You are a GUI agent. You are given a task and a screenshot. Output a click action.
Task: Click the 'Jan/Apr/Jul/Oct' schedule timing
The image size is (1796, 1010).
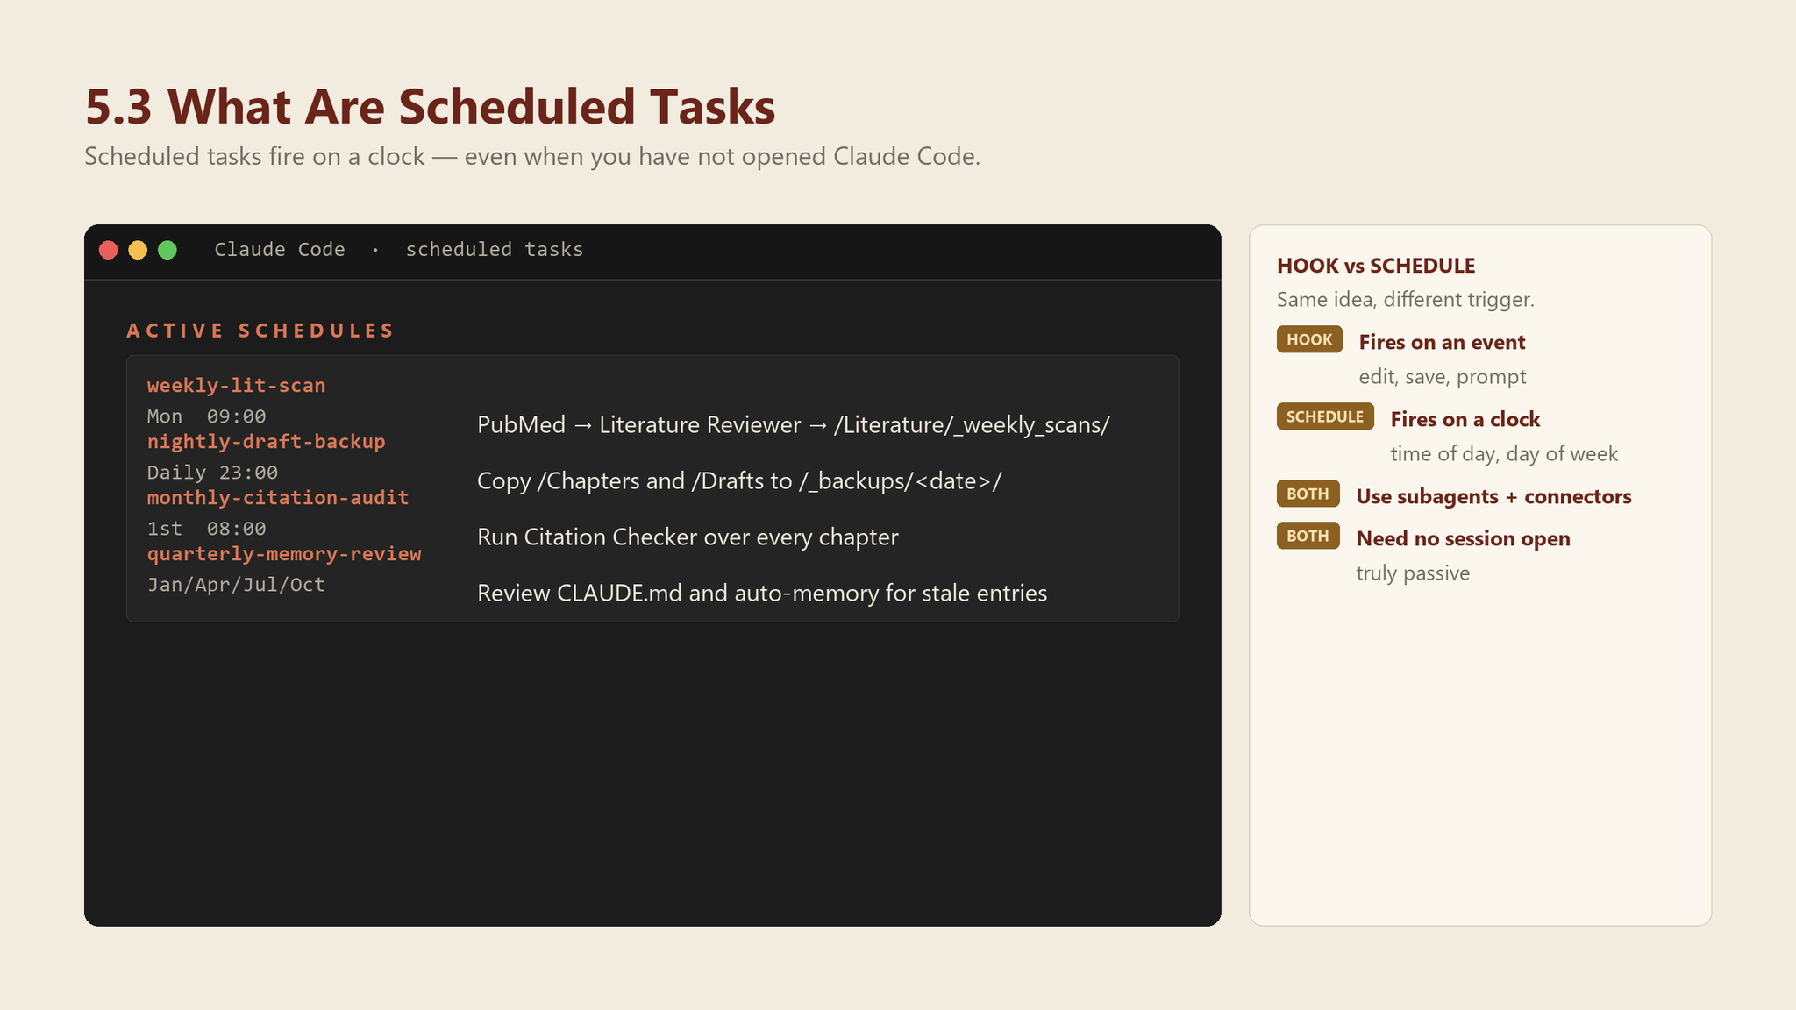tap(237, 585)
